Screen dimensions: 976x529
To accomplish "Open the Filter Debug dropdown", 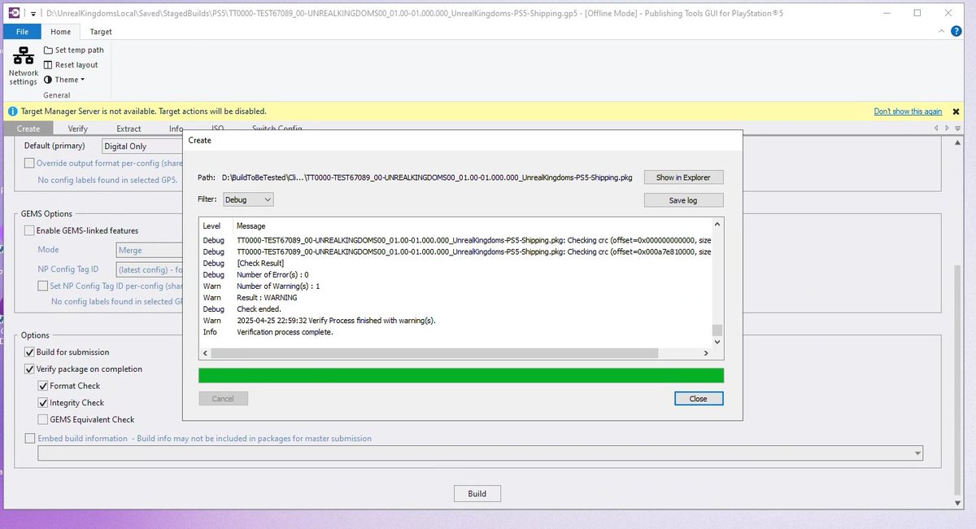I will 247,199.
